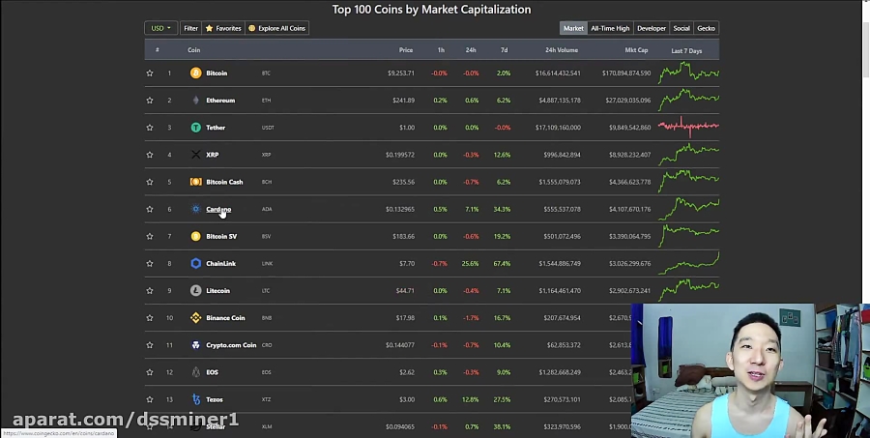The height and width of the screenshot is (438, 870).
Task: Toggle the Cardano favorite star
Action: coord(150,209)
